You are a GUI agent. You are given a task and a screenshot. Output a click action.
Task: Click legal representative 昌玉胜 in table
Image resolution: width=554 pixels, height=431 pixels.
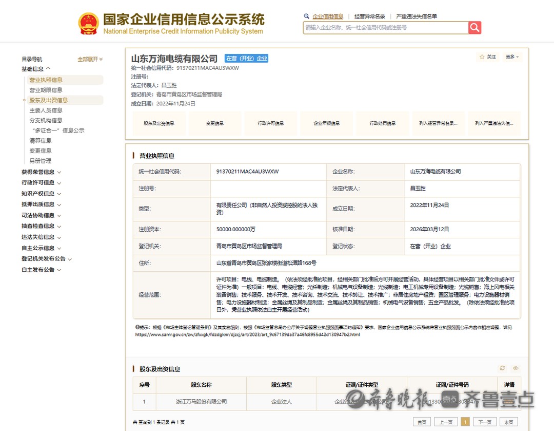[418, 188]
